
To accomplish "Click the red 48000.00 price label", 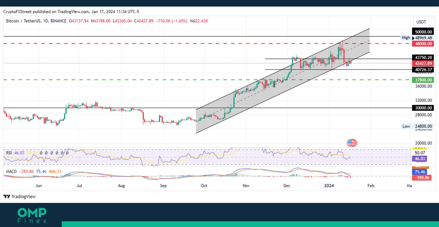I will pyautogui.click(x=423, y=44).
